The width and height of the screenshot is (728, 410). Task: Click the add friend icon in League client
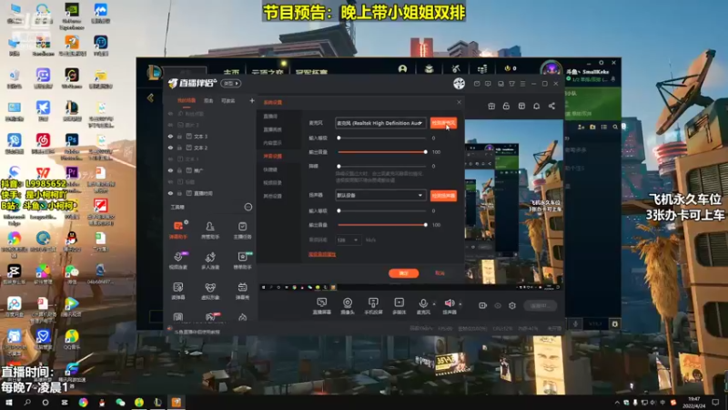[x=581, y=127]
